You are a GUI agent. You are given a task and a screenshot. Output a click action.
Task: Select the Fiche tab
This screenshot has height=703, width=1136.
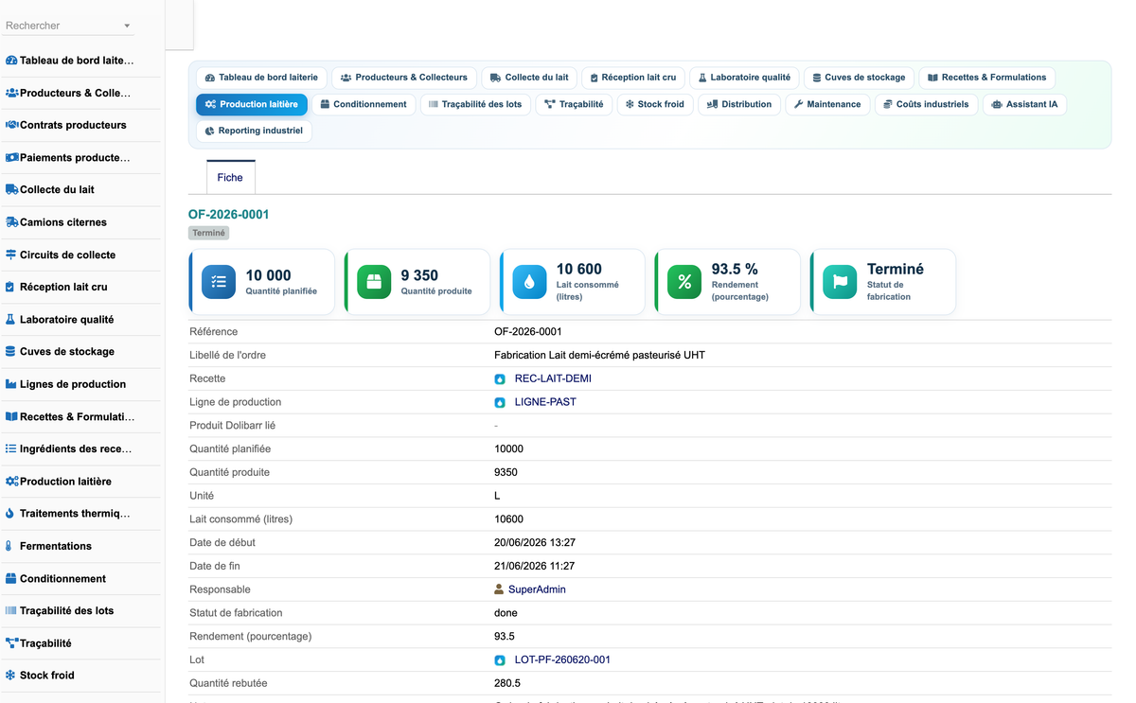coord(230,177)
